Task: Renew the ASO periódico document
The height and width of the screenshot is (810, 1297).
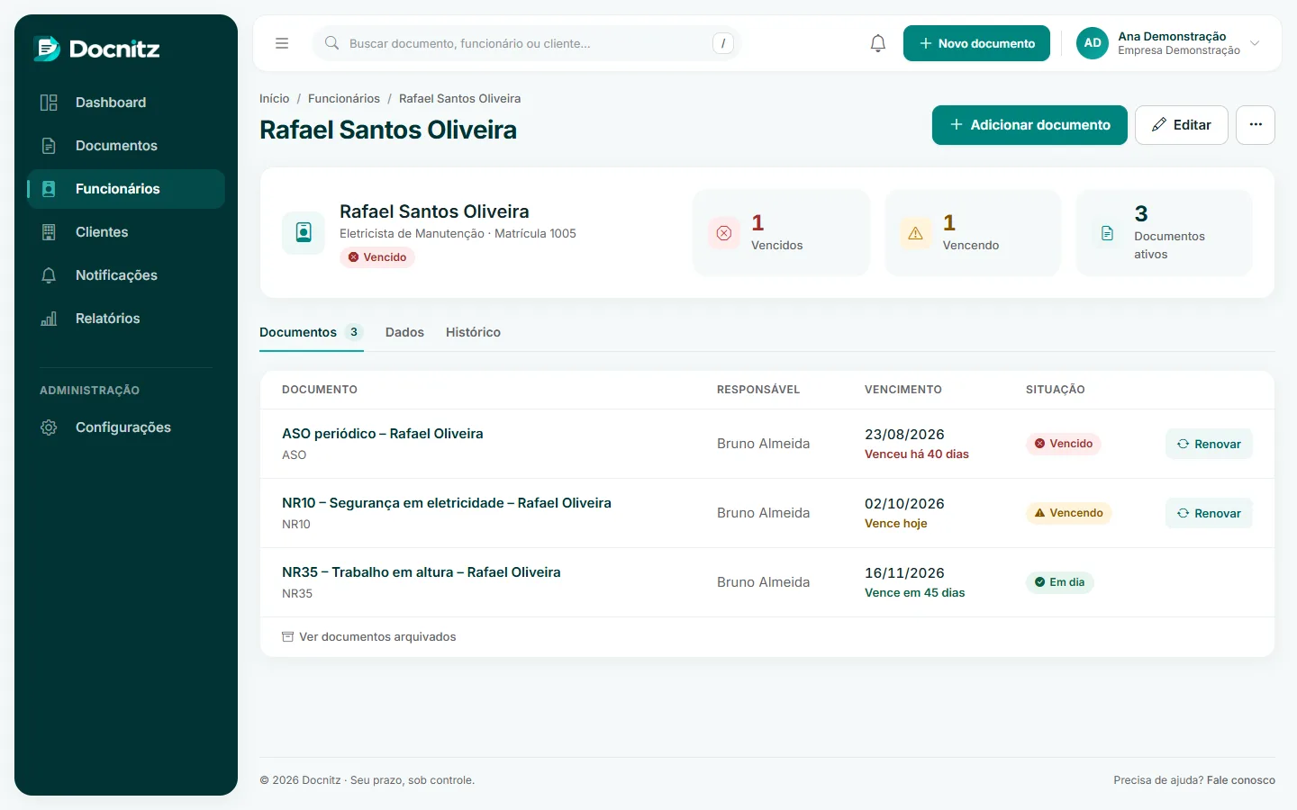Action: pos(1209,444)
